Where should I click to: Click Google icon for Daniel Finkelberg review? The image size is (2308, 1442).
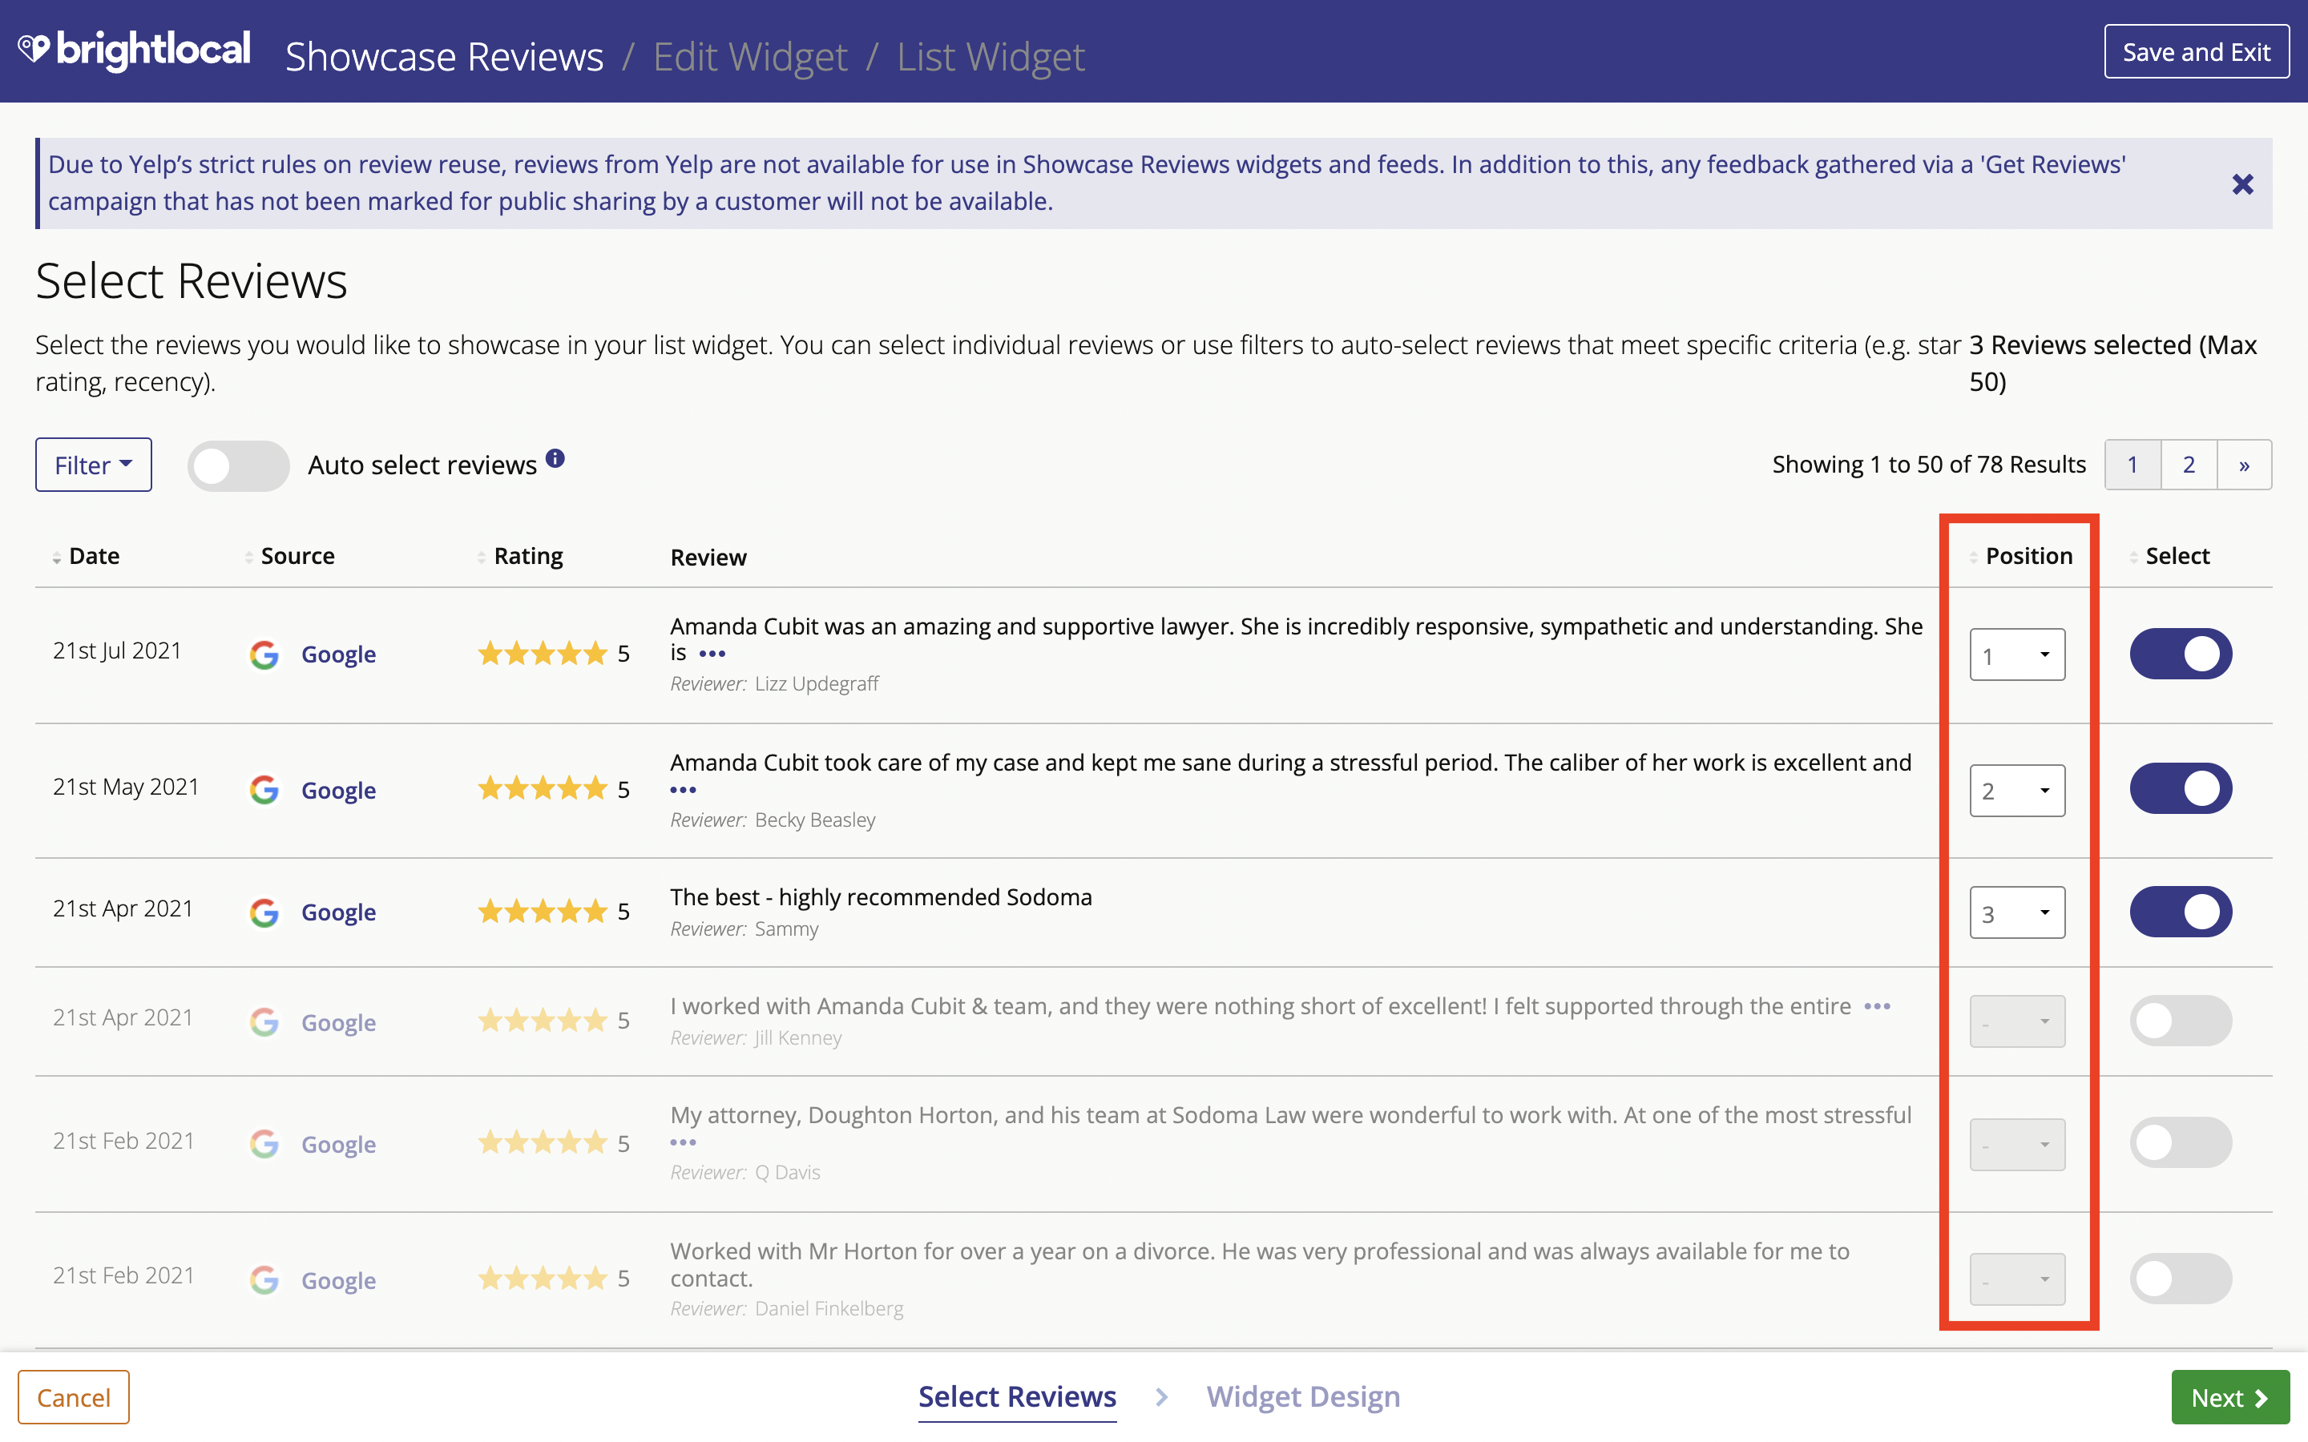(x=264, y=1280)
